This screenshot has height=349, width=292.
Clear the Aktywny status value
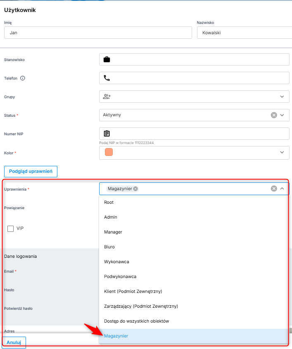pyautogui.click(x=273, y=115)
